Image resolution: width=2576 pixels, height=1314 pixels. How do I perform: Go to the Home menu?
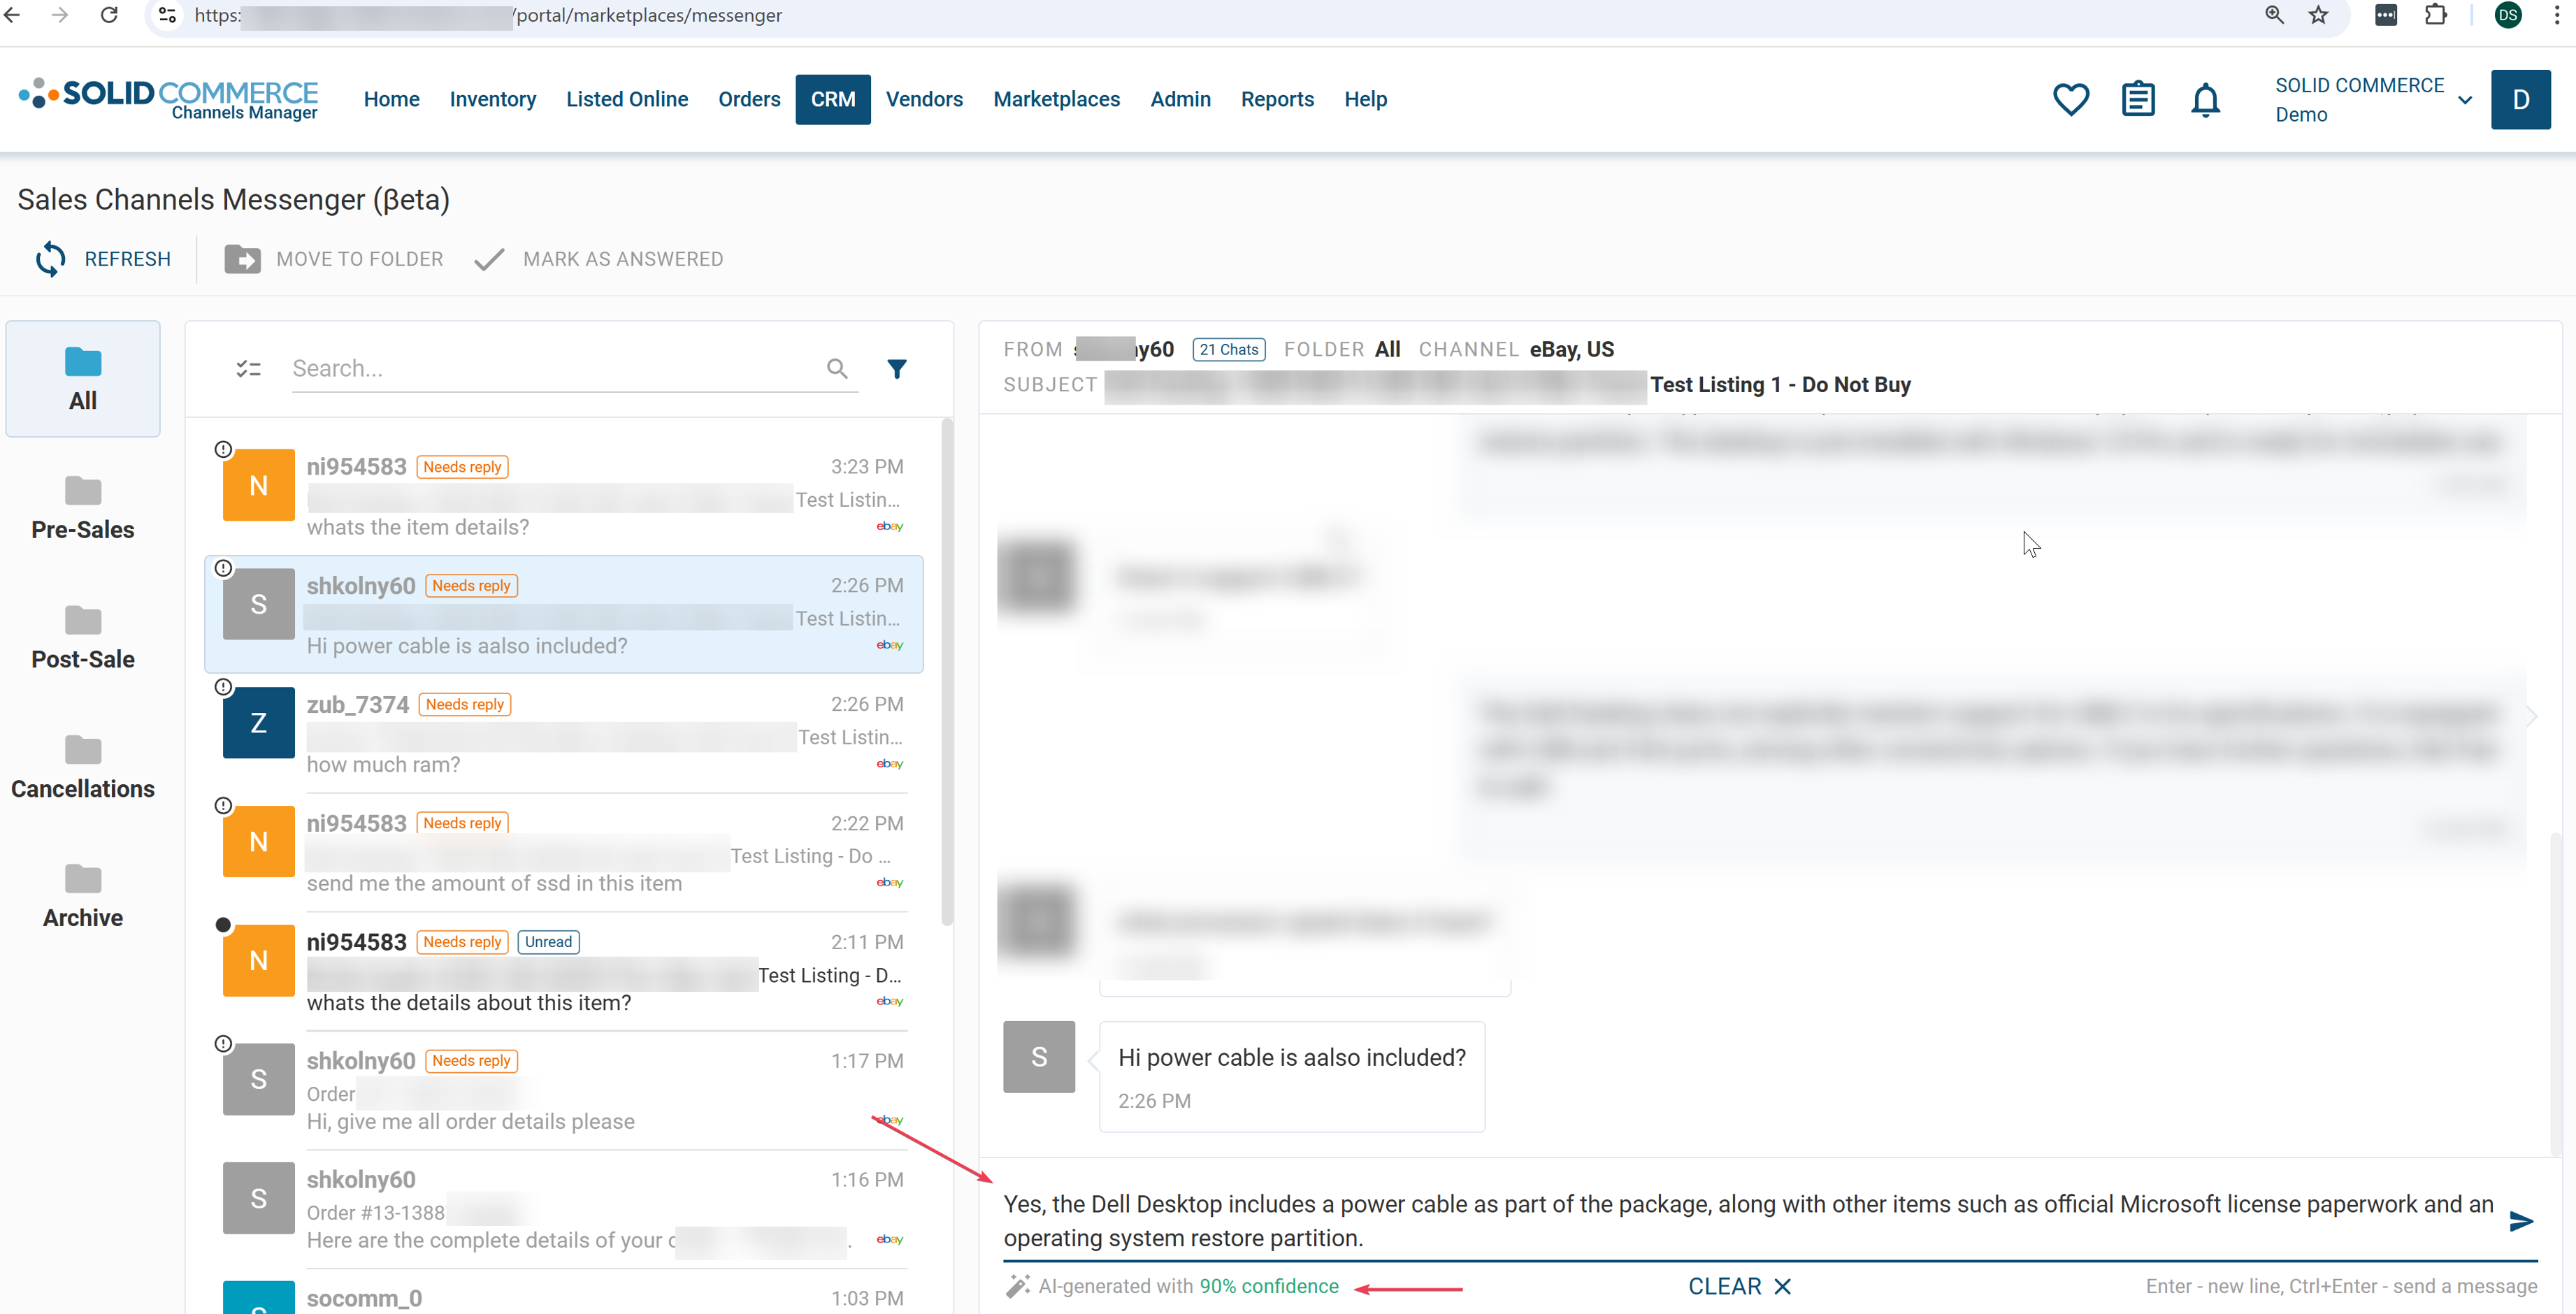pyautogui.click(x=391, y=99)
